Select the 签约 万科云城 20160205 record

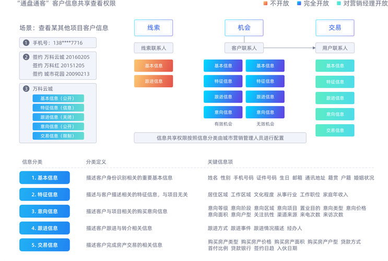[61, 57]
